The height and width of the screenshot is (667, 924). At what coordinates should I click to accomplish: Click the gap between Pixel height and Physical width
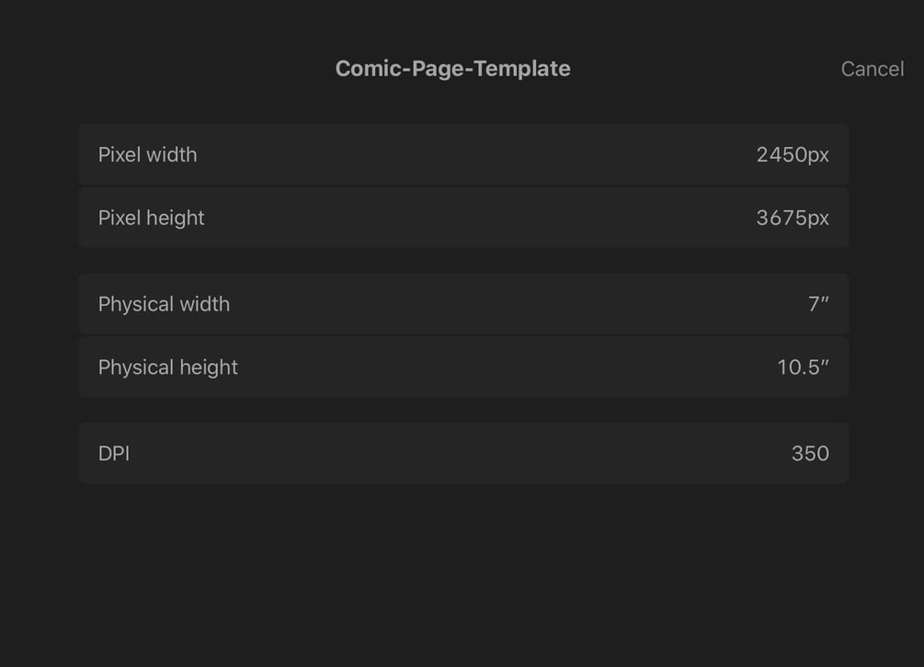pos(463,261)
